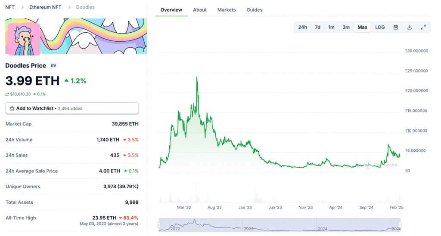Select the Max chart range
Viewport: 441px width, 236px height.
[x=362, y=27]
